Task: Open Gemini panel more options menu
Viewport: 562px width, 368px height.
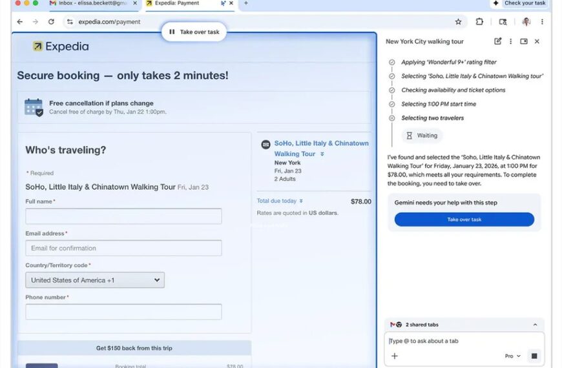Action: click(510, 41)
